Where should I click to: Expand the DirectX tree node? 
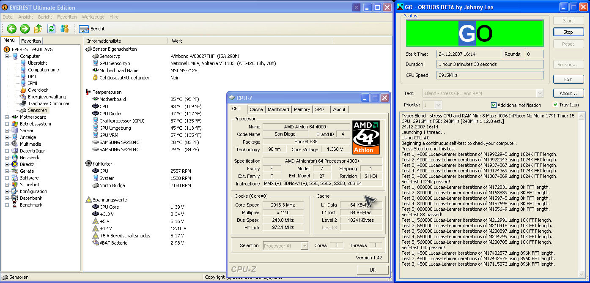pos(7,164)
